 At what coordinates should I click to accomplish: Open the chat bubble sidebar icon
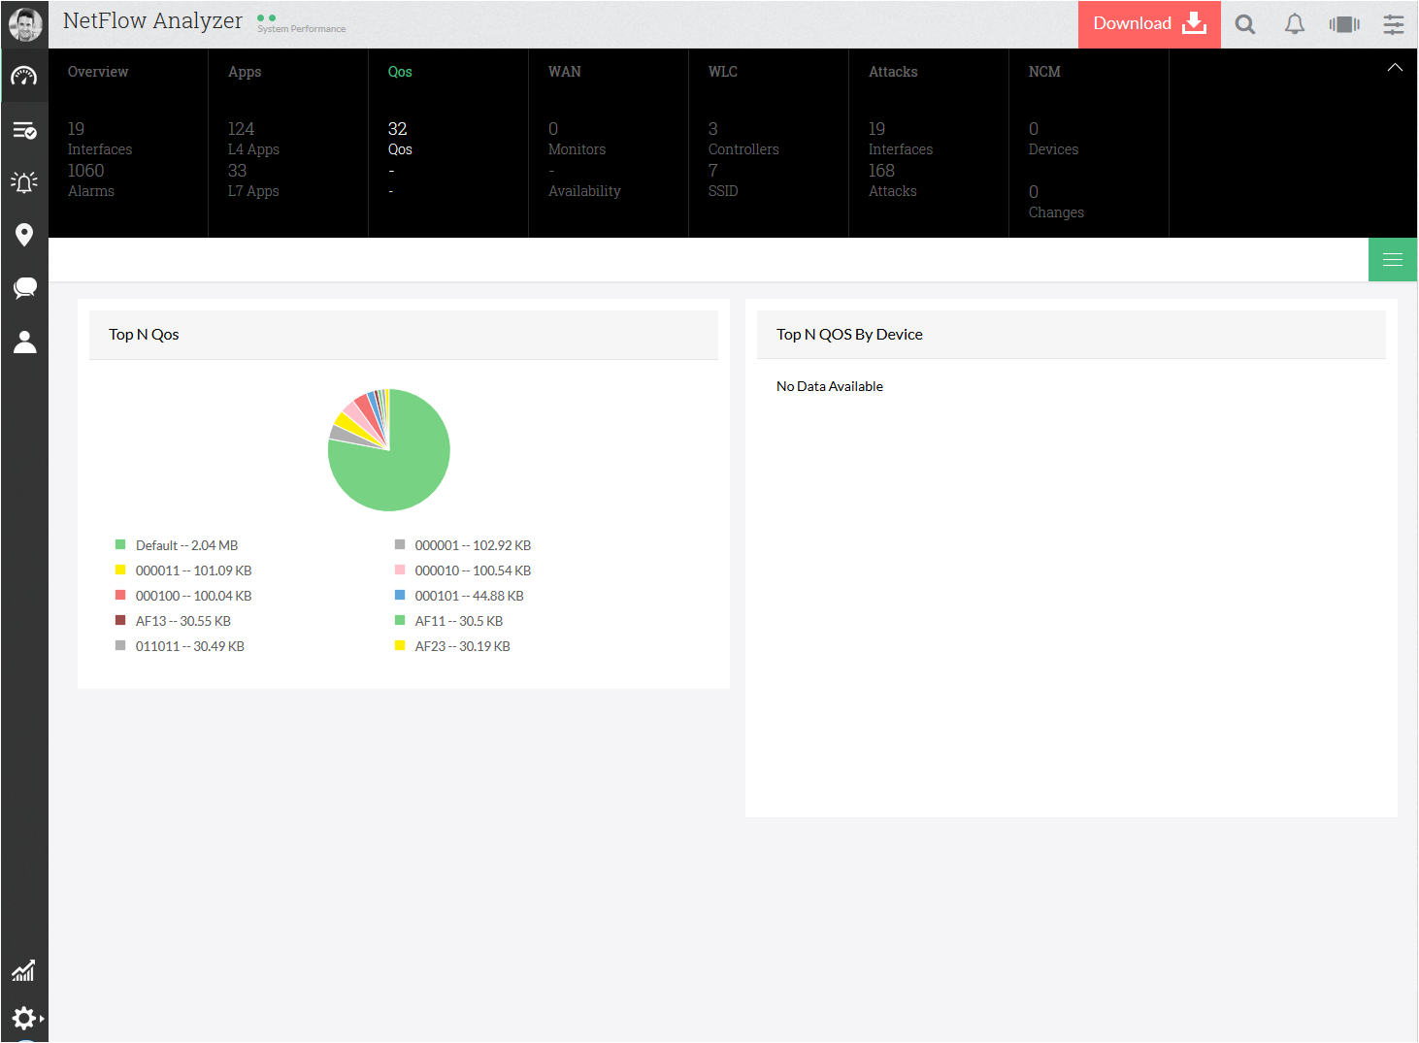click(24, 288)
